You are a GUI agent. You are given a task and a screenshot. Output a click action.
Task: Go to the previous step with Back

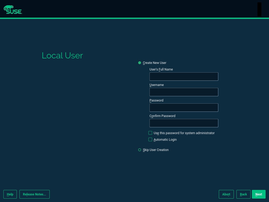tap(243, 194)
